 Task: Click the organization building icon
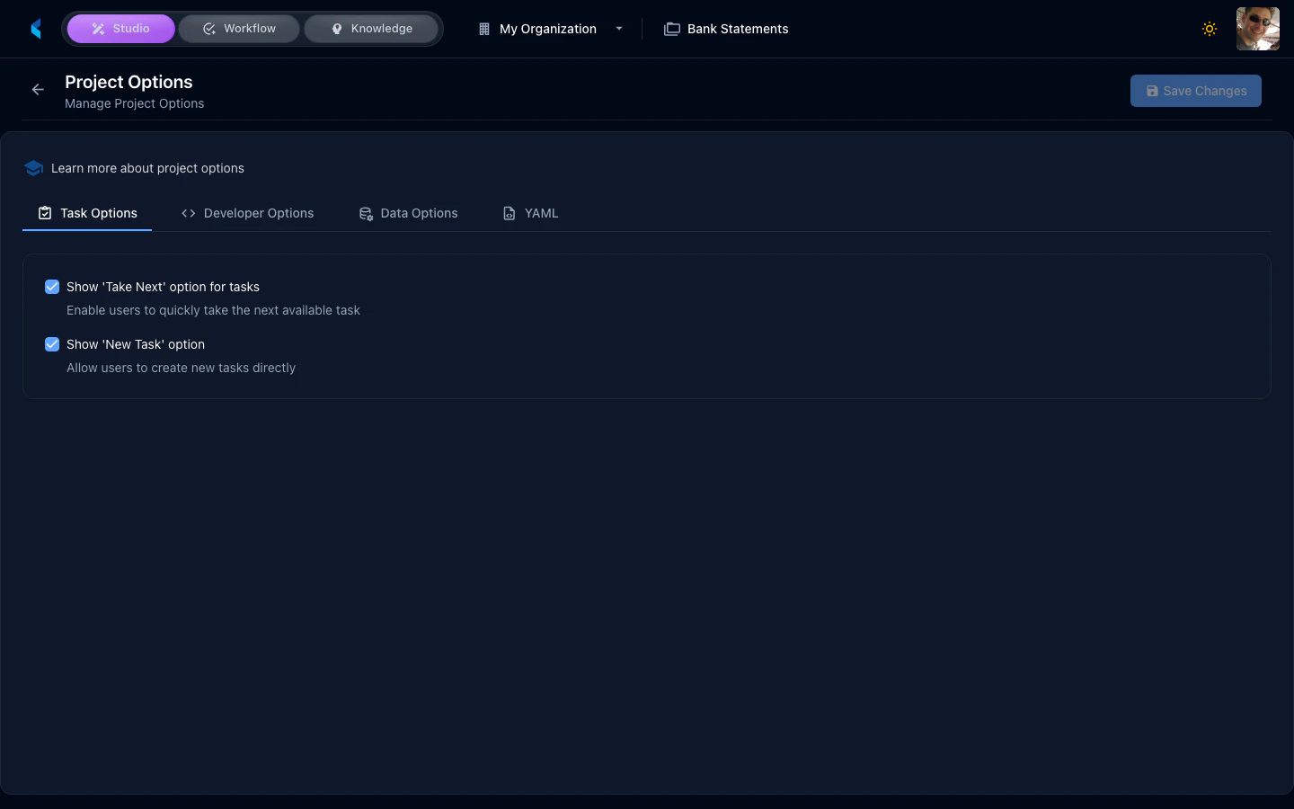pos(484,29)
